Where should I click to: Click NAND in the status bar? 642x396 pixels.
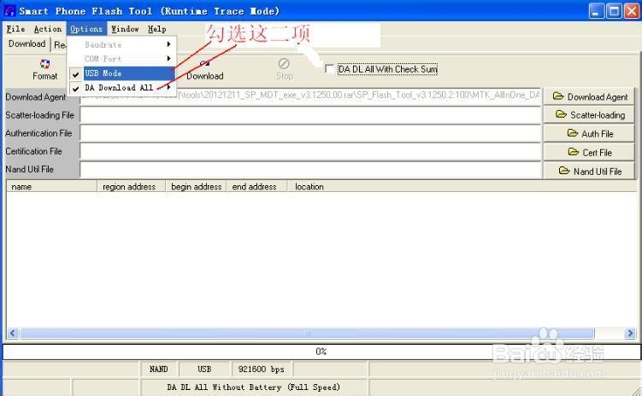point(159,369)
